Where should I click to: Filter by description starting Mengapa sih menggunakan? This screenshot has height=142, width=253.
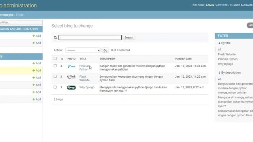236,102
